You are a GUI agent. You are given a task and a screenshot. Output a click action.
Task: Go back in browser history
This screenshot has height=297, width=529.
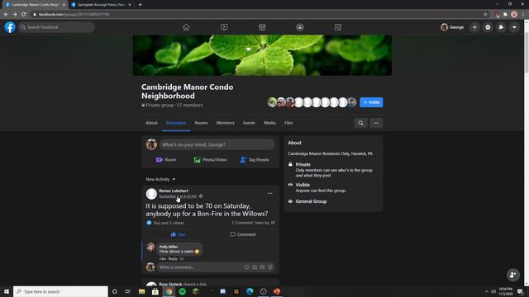coord(6,15)
